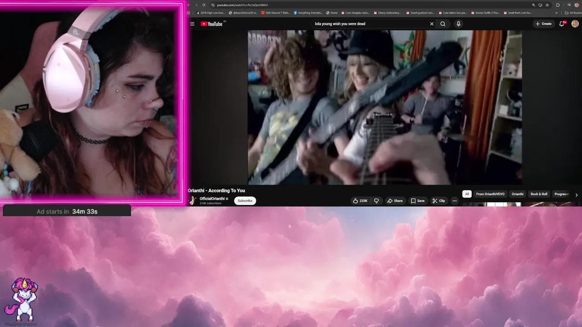The height and width of the screenshot is (327, 582).
Task: Like the Orianthi video
Action: [360, 201]
